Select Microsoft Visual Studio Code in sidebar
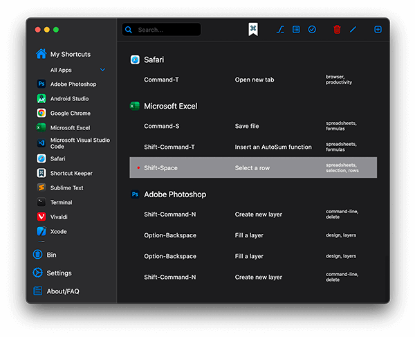This screenshot has height=337, width=415. [x=73, y=143]
